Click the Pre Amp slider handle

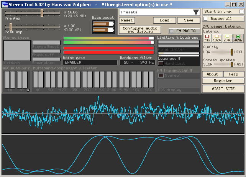[x=42, y=13]
